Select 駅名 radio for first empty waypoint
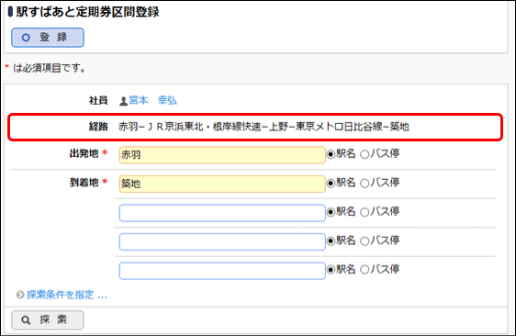 point(331,212)
